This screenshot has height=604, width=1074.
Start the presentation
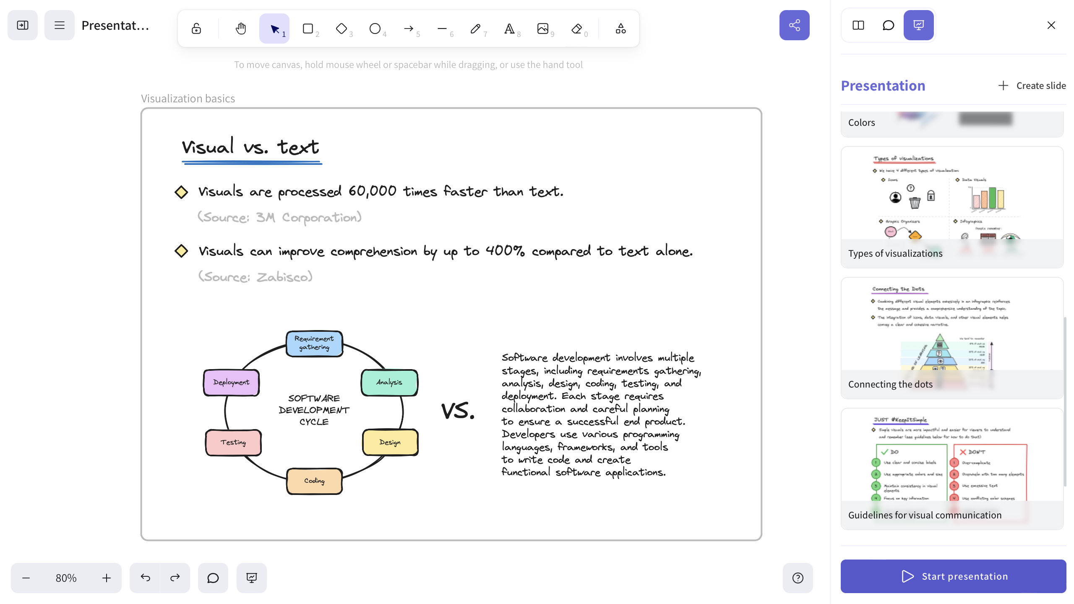click(953, 576)
